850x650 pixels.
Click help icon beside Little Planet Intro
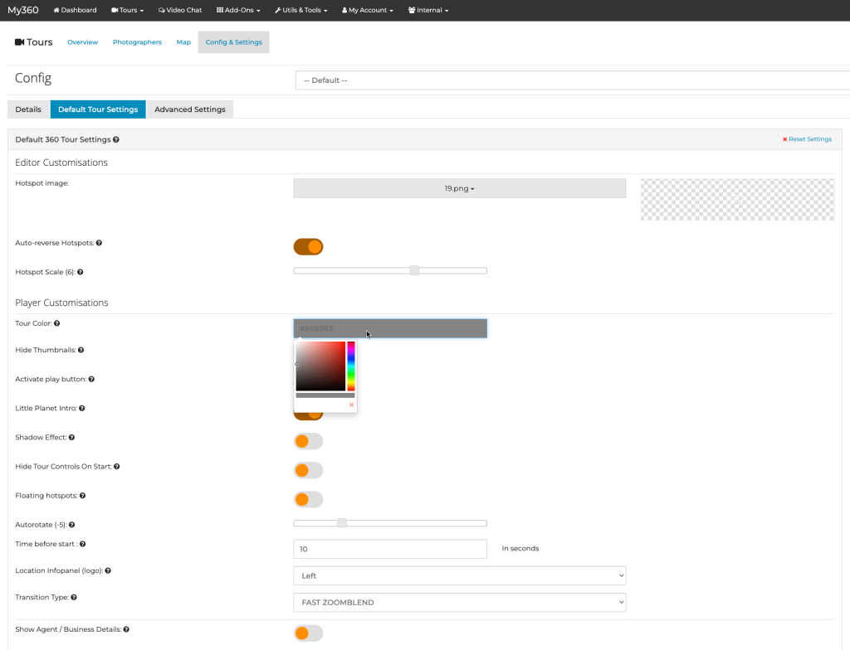coord(82,409)
